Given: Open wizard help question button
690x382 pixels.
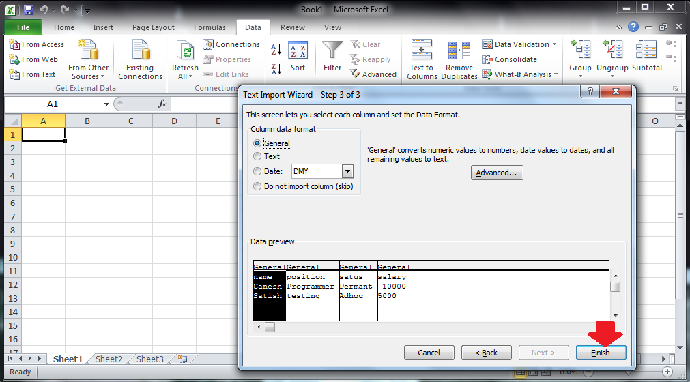Looking at the screenshot, I should [x=590, y=91].
